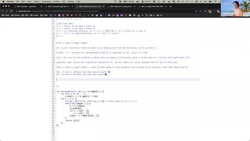Open the File menu

coord(18,2)
